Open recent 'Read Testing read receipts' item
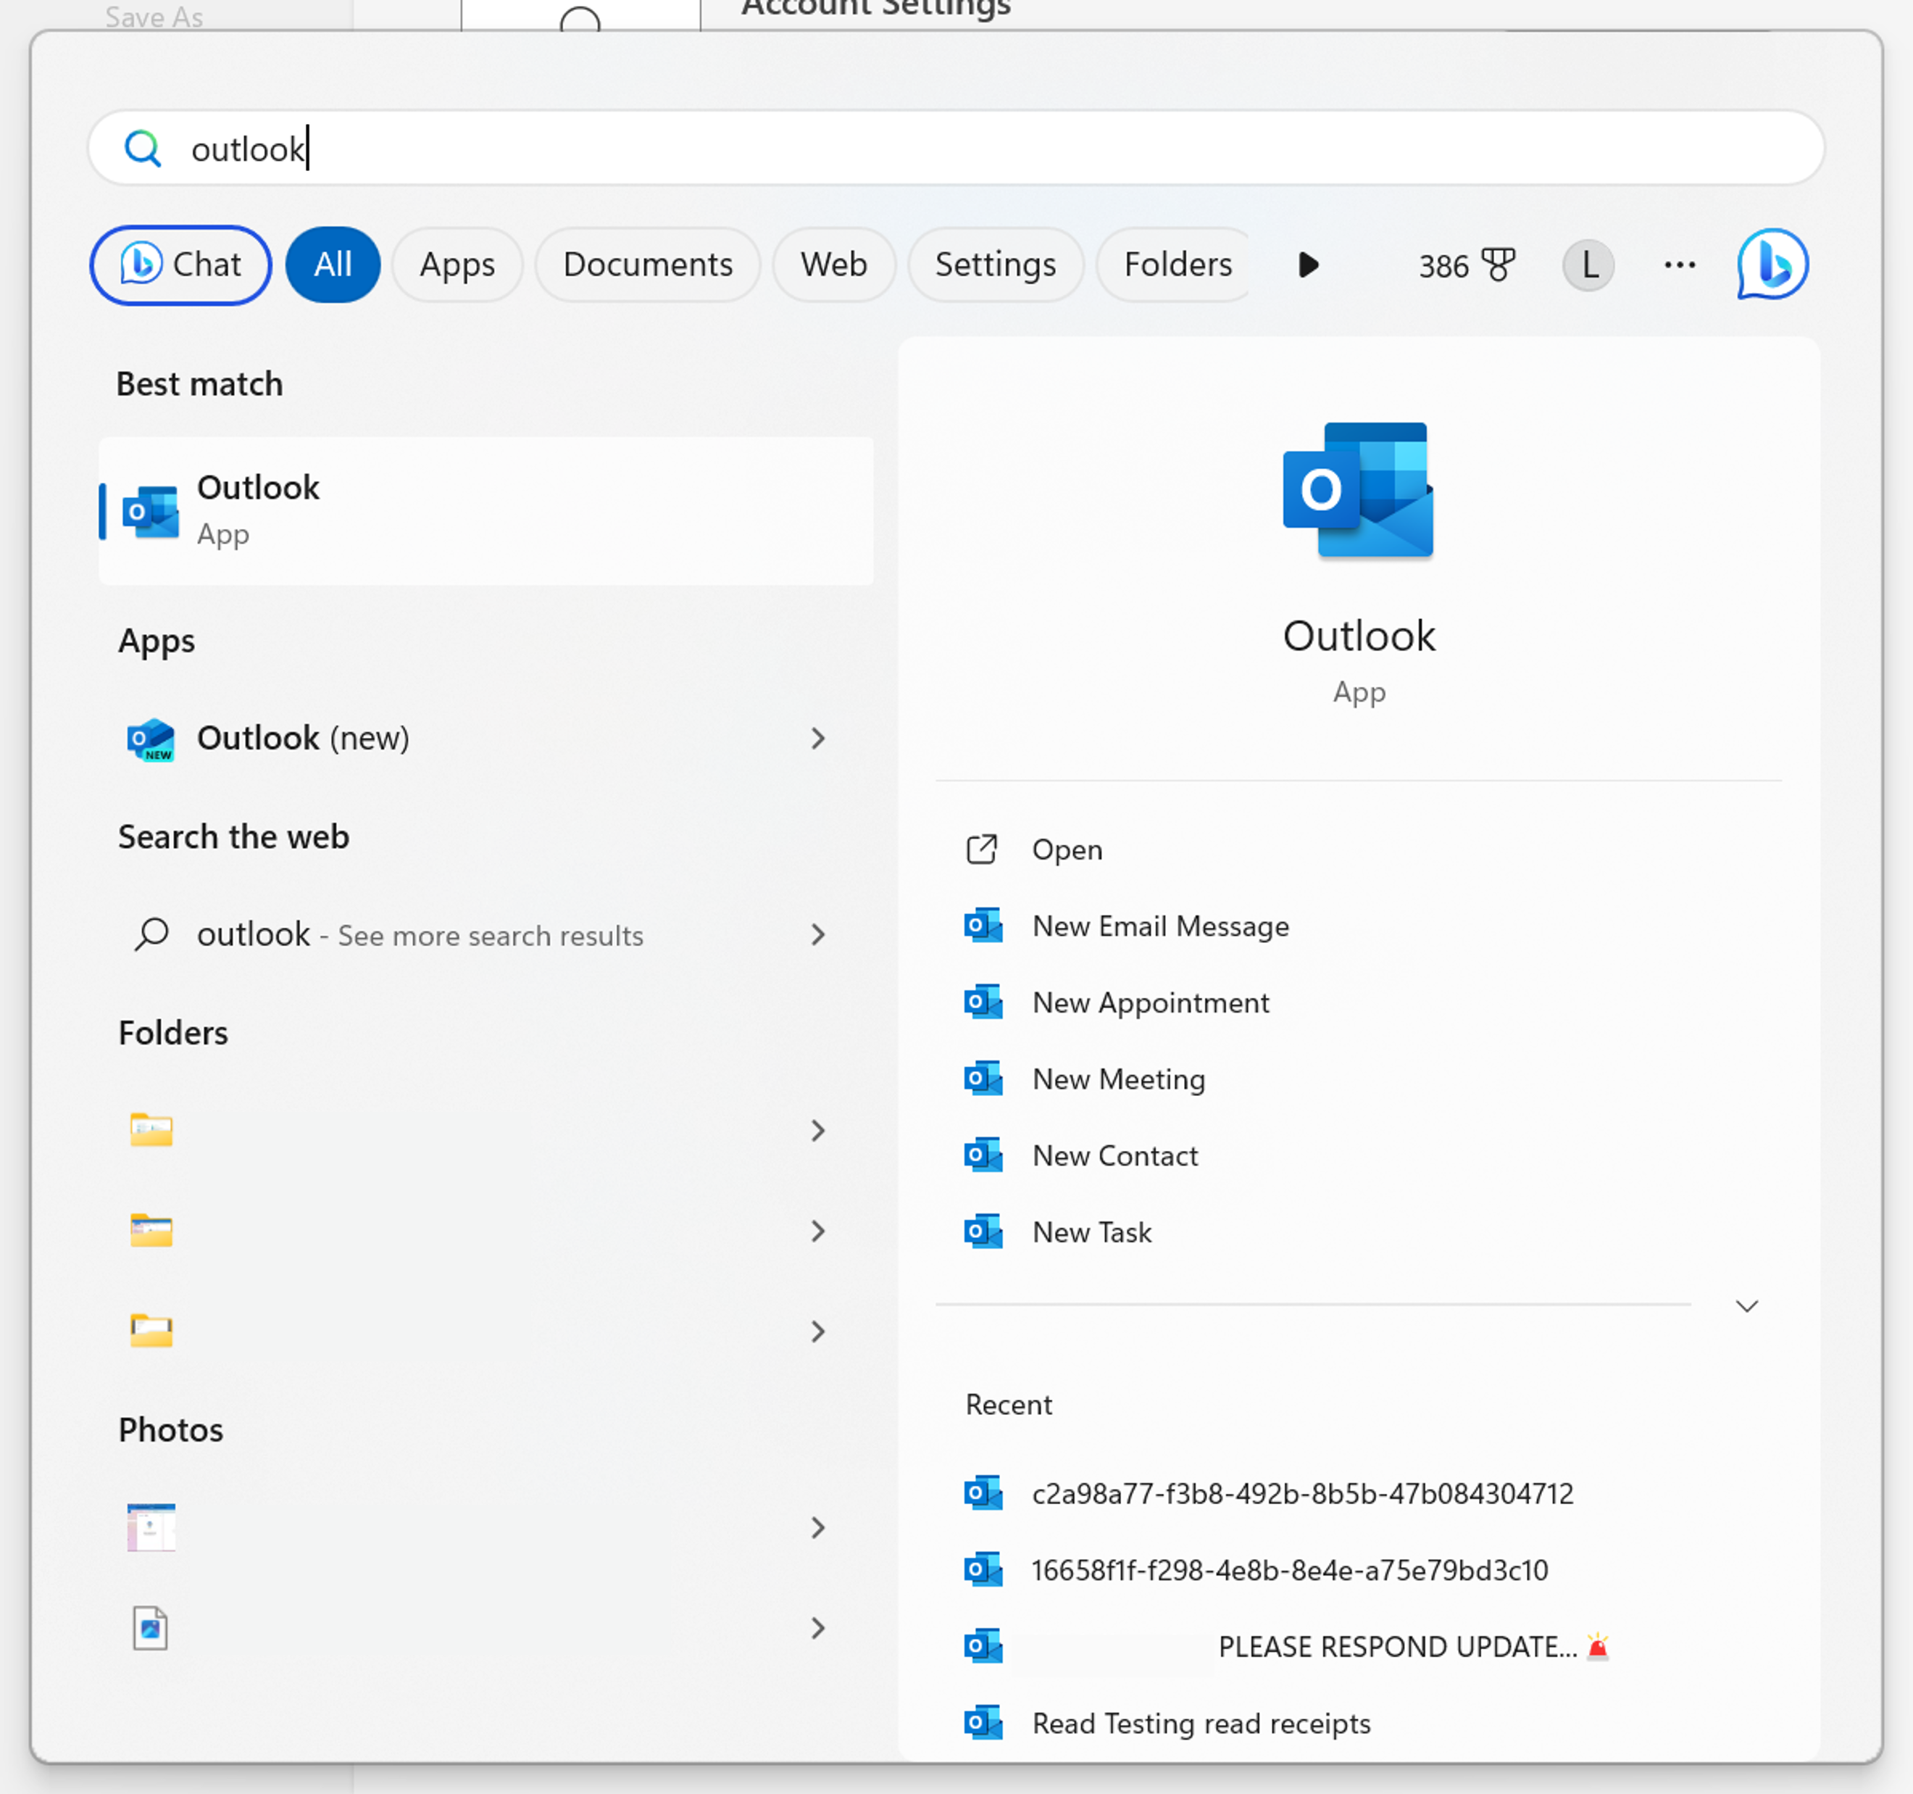Viewport: 1913px width, 1794px height. coord(1358,1724)
